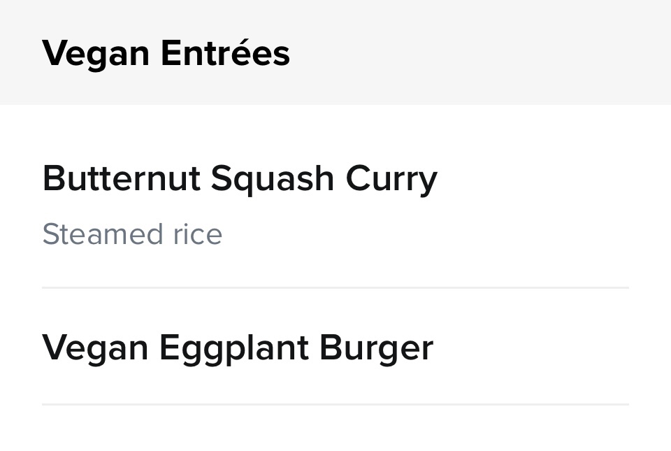Click the word Entrées in the section header
Screen dimensions: 671x451
pos(225,53)
